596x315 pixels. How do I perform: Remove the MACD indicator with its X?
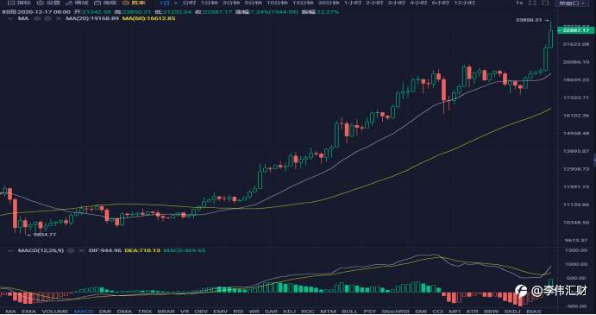pos(81,250)
